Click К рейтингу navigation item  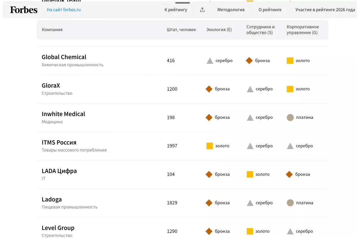tap(176, 9)
